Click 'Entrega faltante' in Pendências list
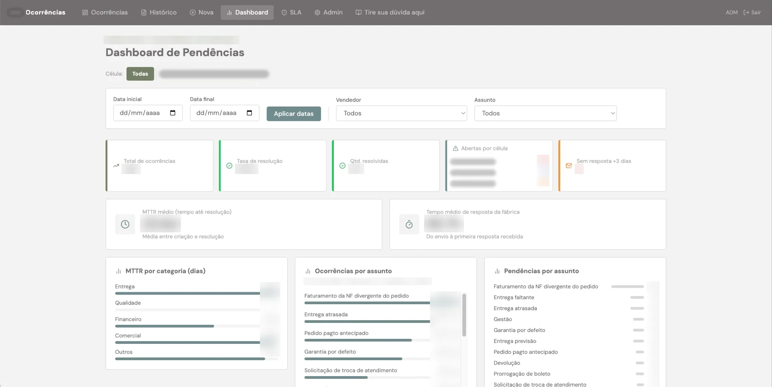 [x=514, y=298]
